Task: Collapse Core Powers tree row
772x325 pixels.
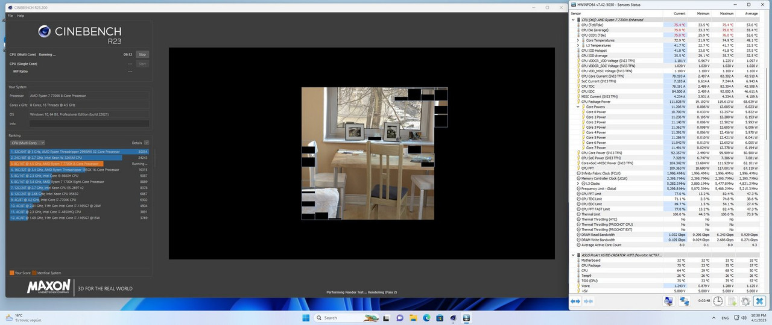Action: (x=578, y=107)
